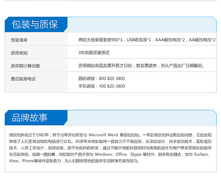Click the mobile number 400 820 3800
This screenshot has height=192, width=221.
[112, 86]
